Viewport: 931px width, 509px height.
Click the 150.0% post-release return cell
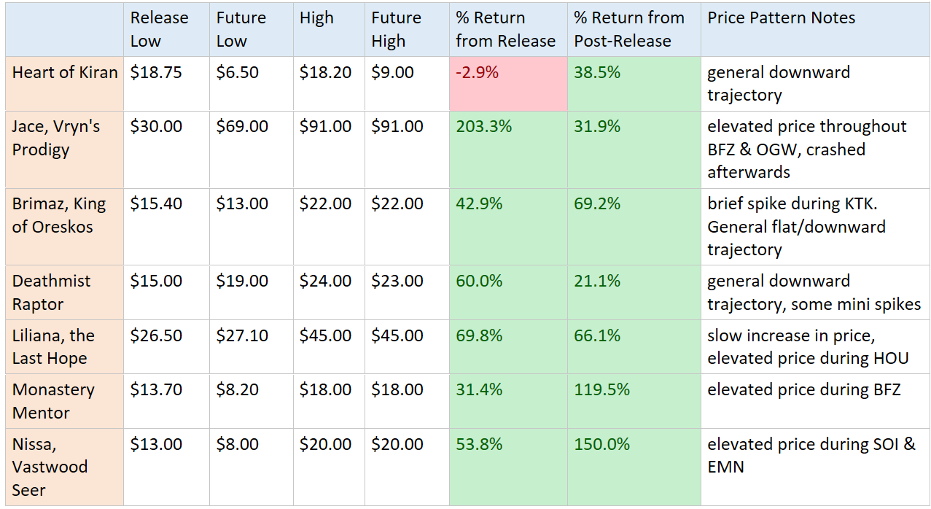(x=634, y=467)
